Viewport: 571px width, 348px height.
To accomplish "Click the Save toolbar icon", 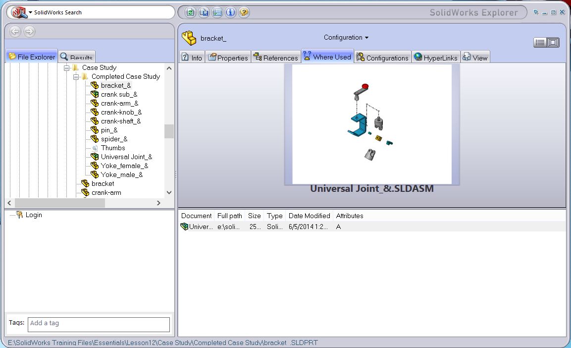I will pos(204,12).
